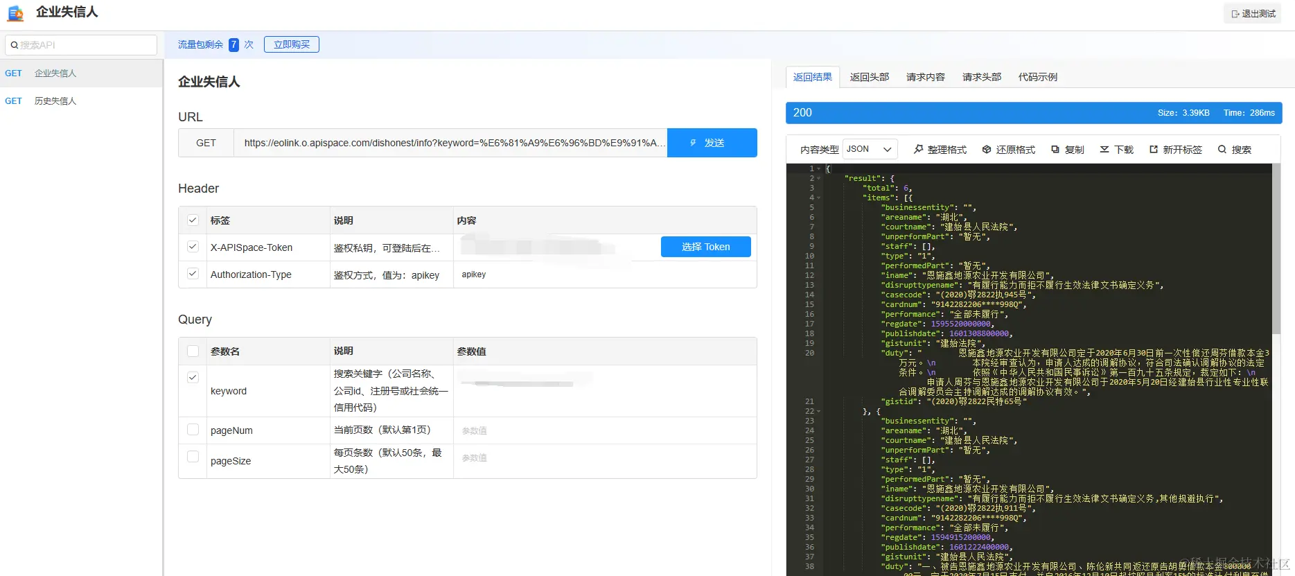Viewport: 1295px width, 576px height.
Task: Open the 请求内容 tab
Action: point(926,77)
